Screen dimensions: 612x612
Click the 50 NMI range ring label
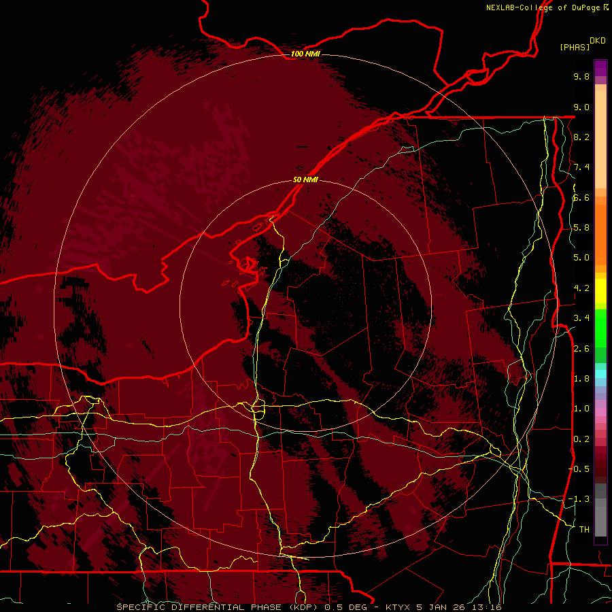(305, 180)
